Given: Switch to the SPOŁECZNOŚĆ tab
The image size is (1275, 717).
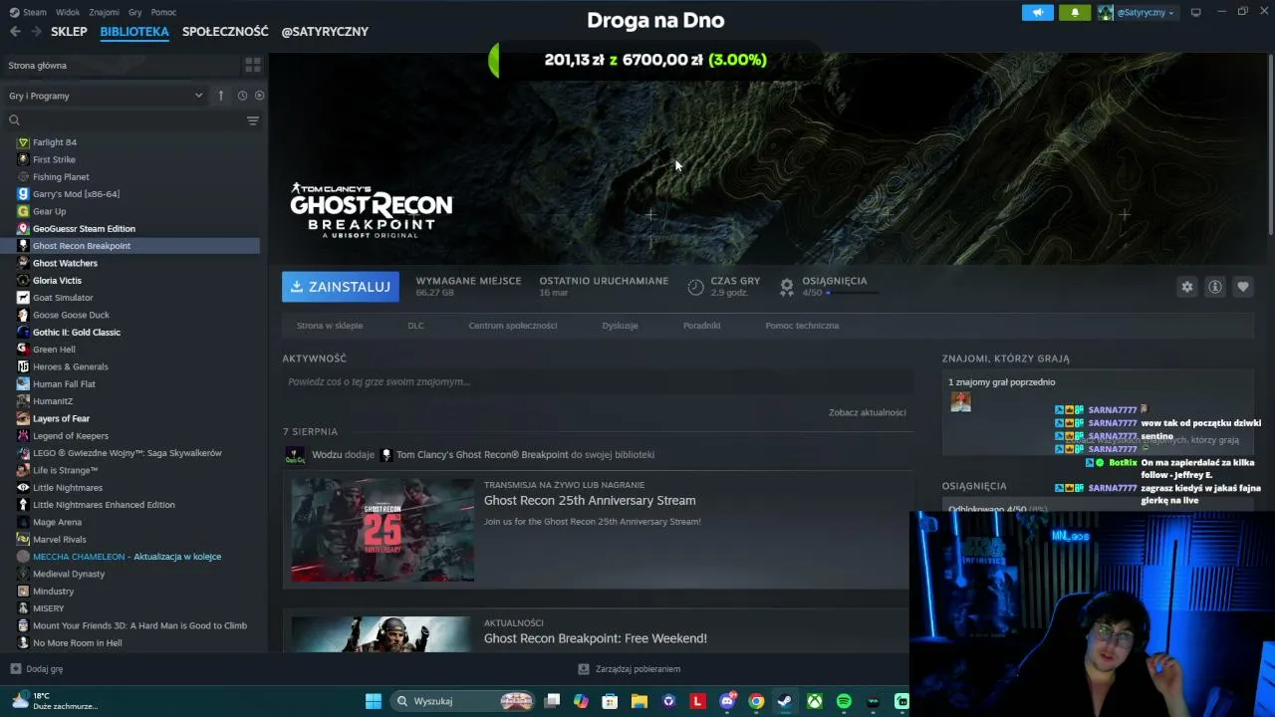Looking at the screenshot, I should (x=225, y=31).
